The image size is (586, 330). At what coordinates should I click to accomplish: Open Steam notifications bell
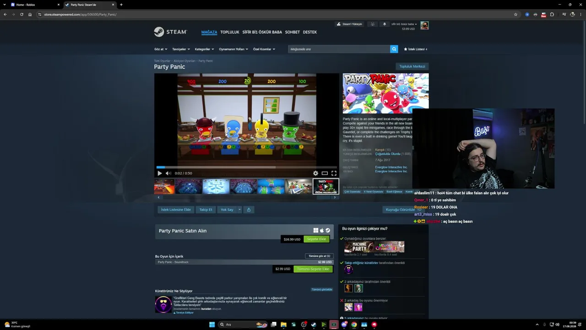[384, 24]
